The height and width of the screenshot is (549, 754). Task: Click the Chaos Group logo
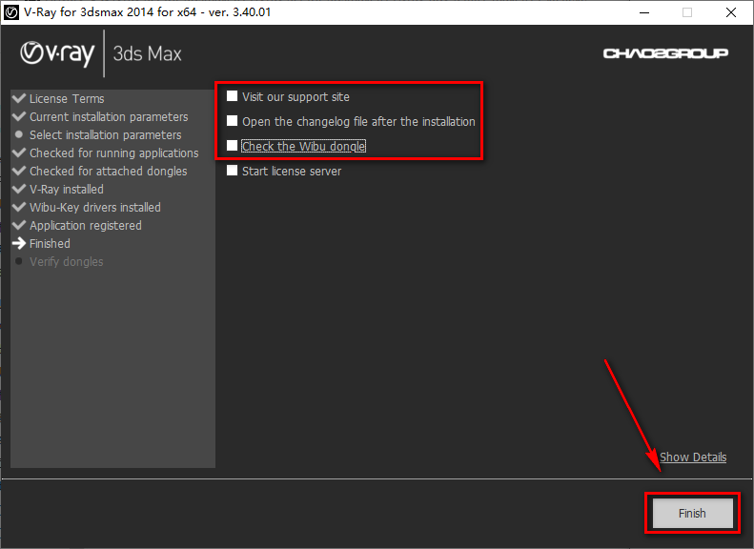click(x=665, y=53)
